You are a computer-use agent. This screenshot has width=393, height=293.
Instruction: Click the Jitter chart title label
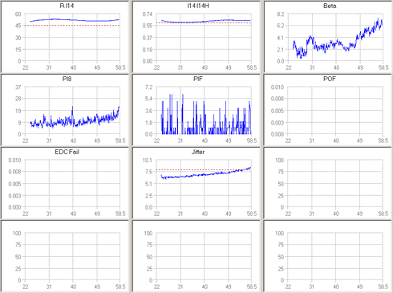(198, 152)
